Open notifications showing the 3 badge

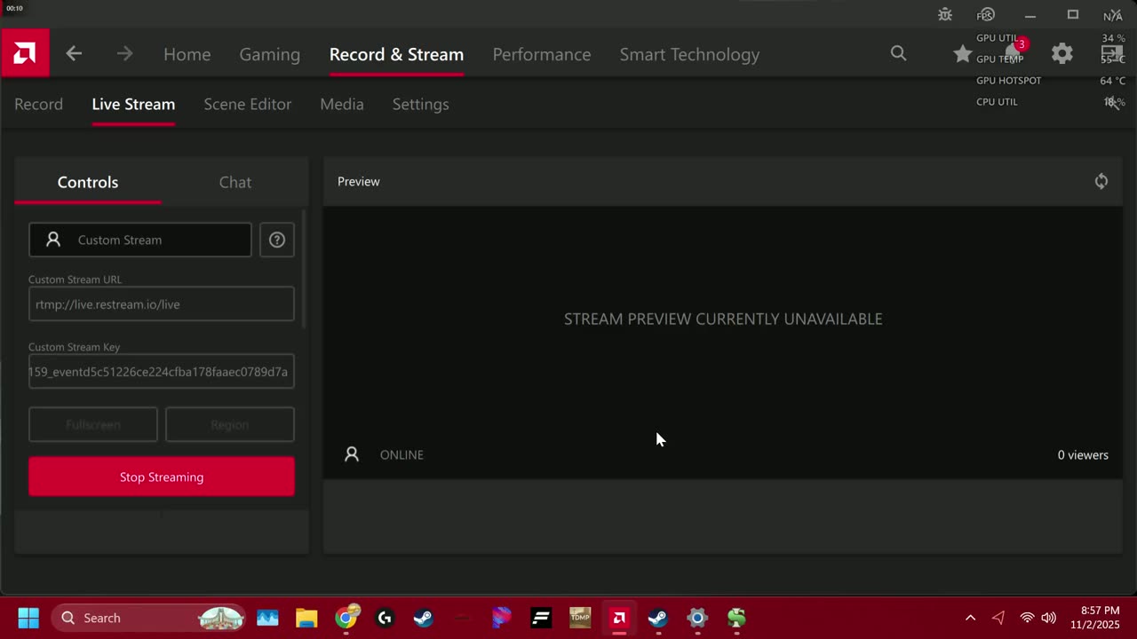tap(1014, 52)
